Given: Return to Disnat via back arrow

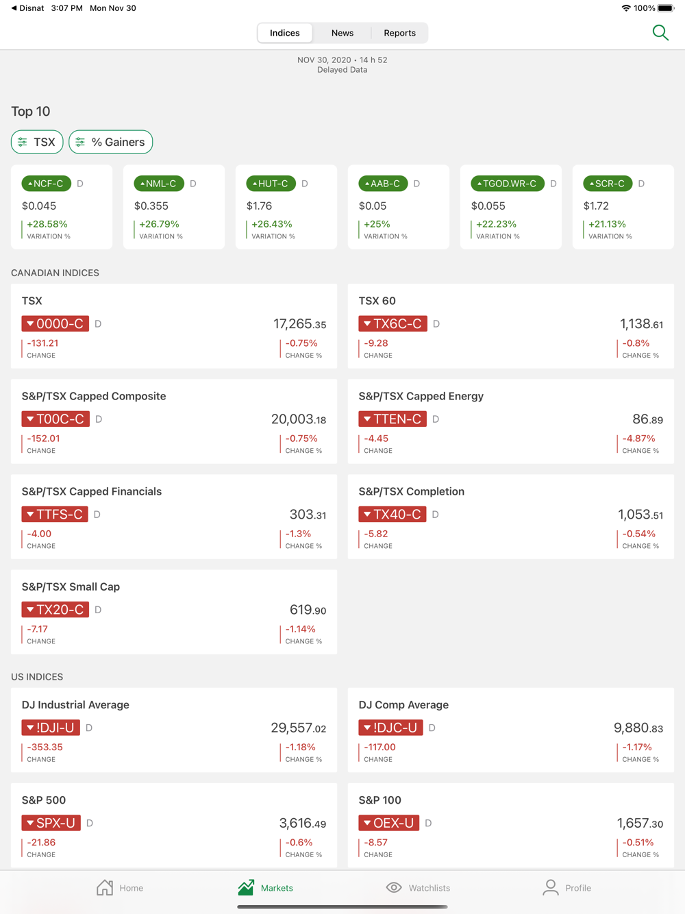Looking at the screenshot, I should point(27,8).
